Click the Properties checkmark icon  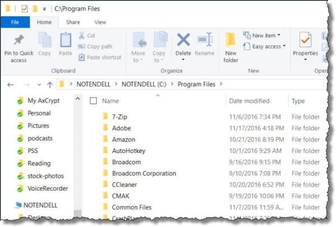(305, 40)
